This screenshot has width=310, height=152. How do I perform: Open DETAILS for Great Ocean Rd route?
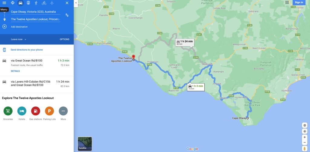coord(15,71)
